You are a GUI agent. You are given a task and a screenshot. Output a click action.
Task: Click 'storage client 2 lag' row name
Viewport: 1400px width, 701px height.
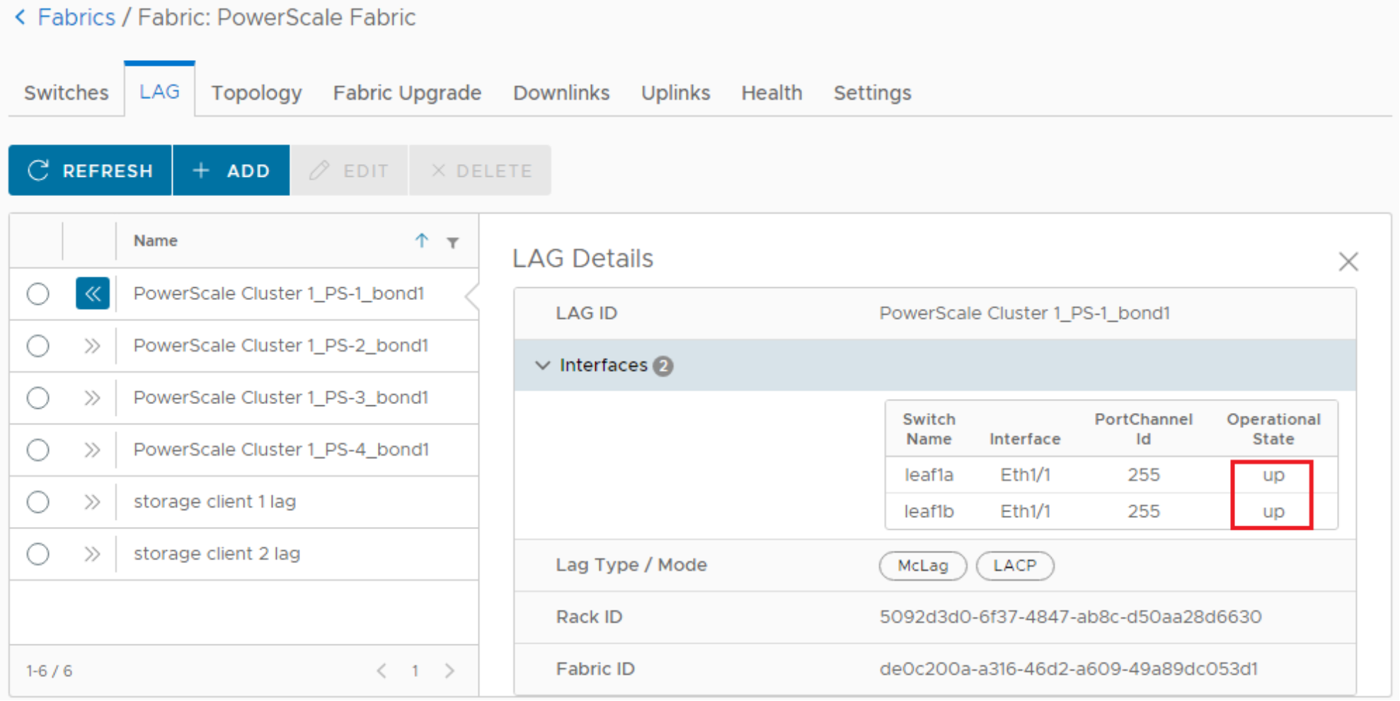[x=217, y=554]
